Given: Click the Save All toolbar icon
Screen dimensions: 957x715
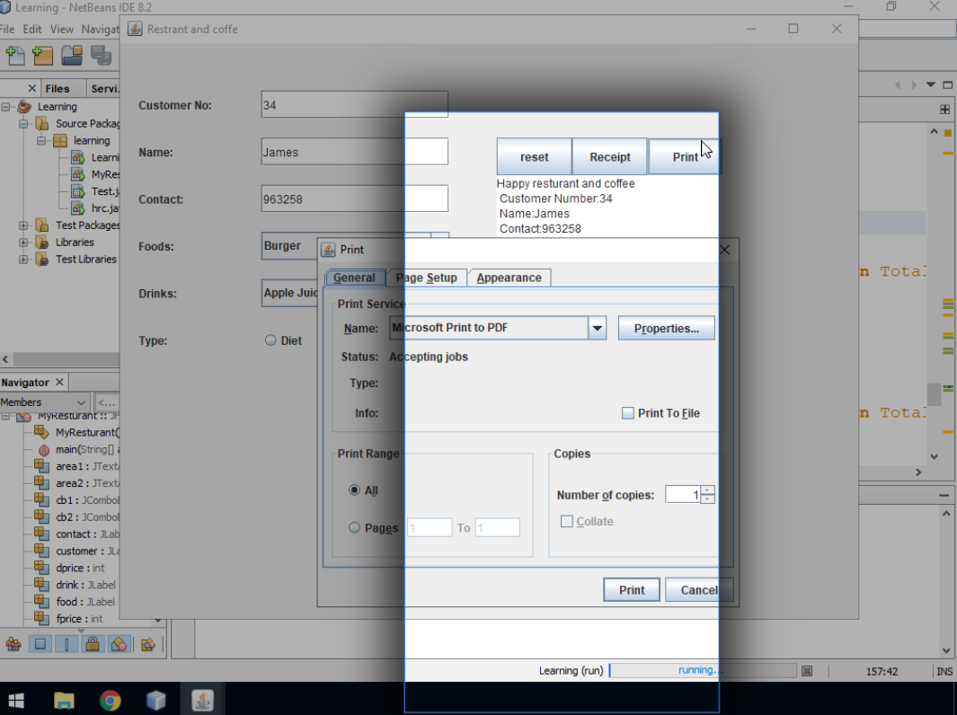Looking at the screenshot, I should [x=101, y=56].
